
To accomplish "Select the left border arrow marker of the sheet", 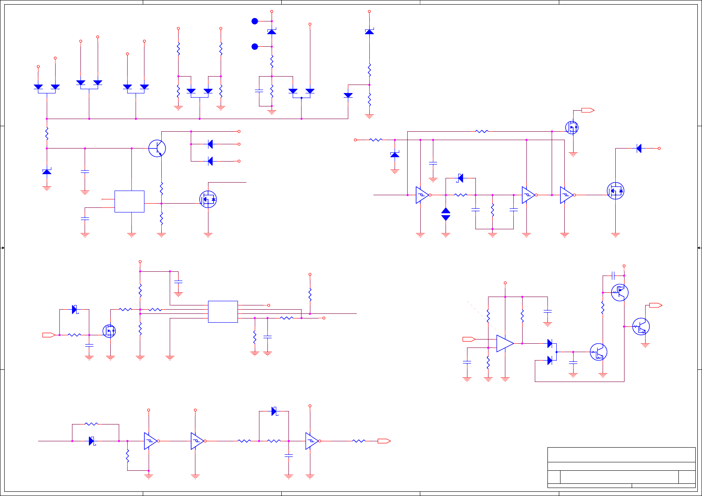I will click(3, 248).
